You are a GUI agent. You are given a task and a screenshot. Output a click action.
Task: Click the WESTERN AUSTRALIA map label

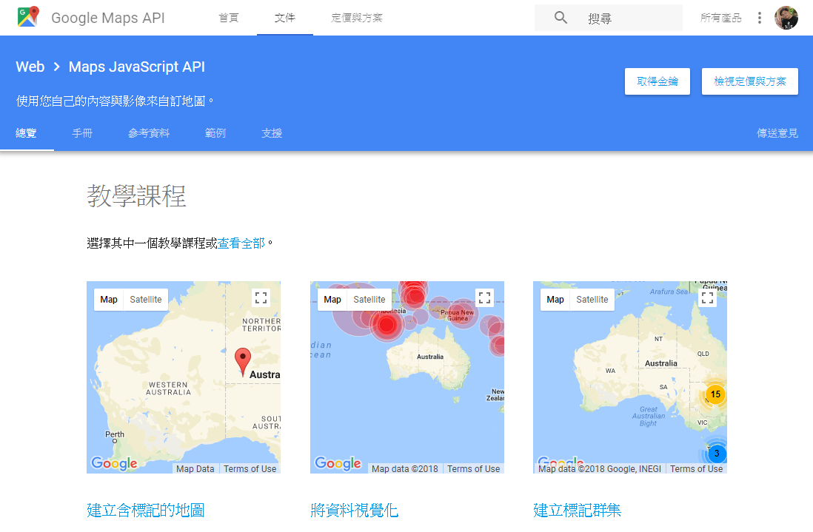(168, 388)
